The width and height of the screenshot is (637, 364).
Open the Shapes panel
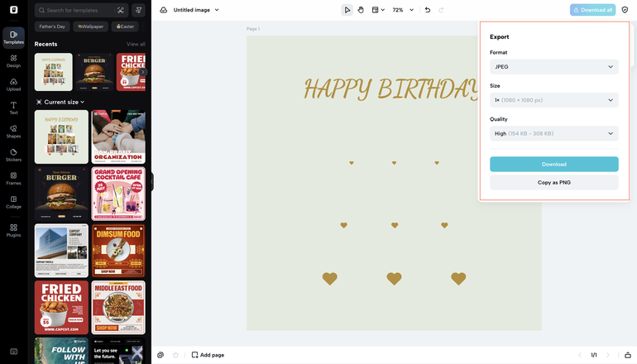[x=13, y=131]
